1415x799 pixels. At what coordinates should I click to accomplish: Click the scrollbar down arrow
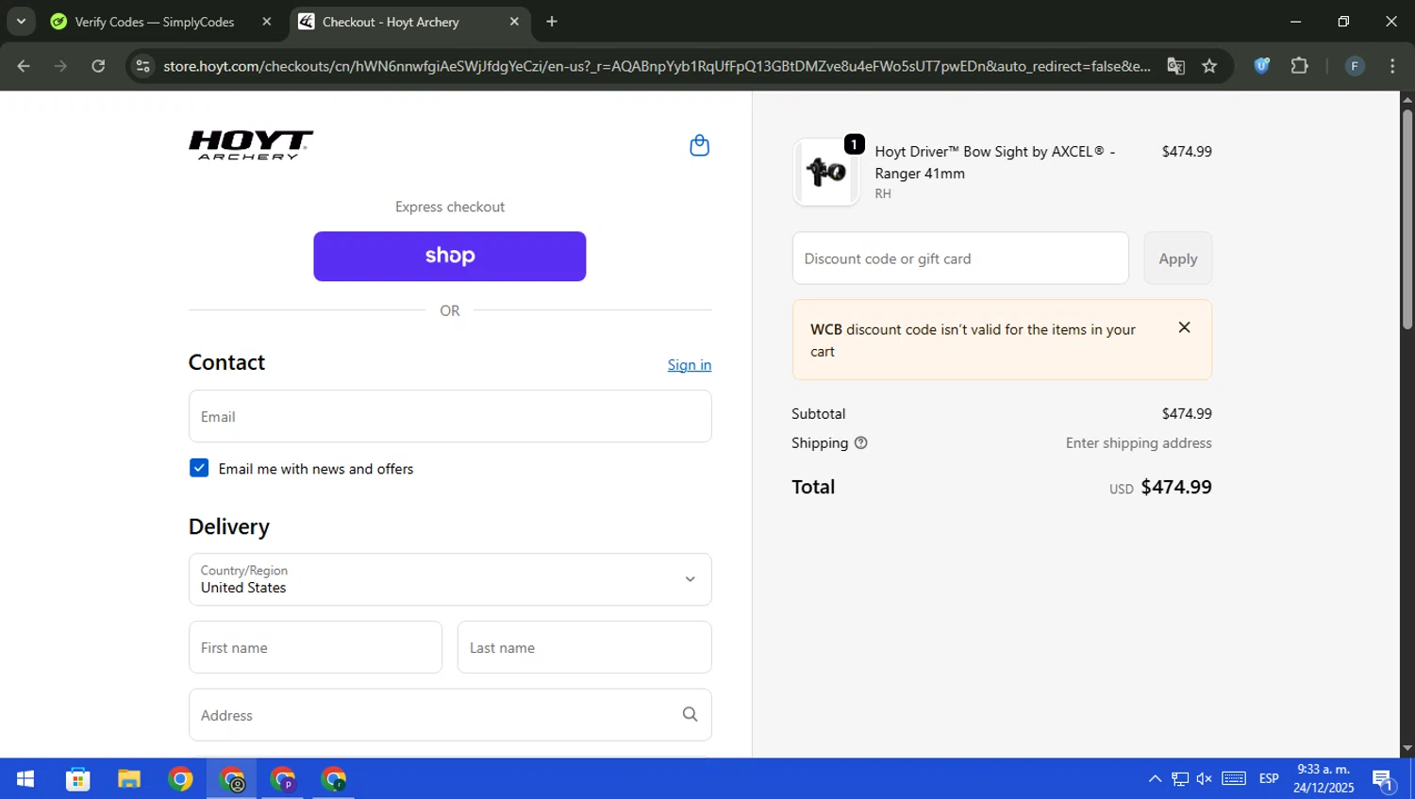click(x=1407, y=749)
